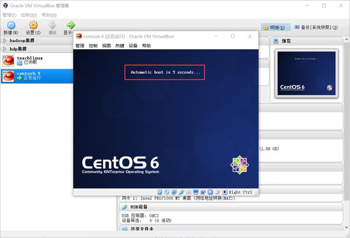Click USB devices icon in VM status bar

click(181, 192)
